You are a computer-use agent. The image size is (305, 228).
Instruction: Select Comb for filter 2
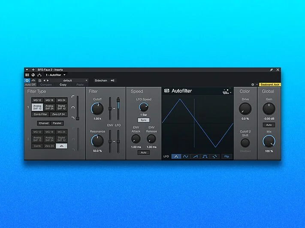tap(37, 146)
